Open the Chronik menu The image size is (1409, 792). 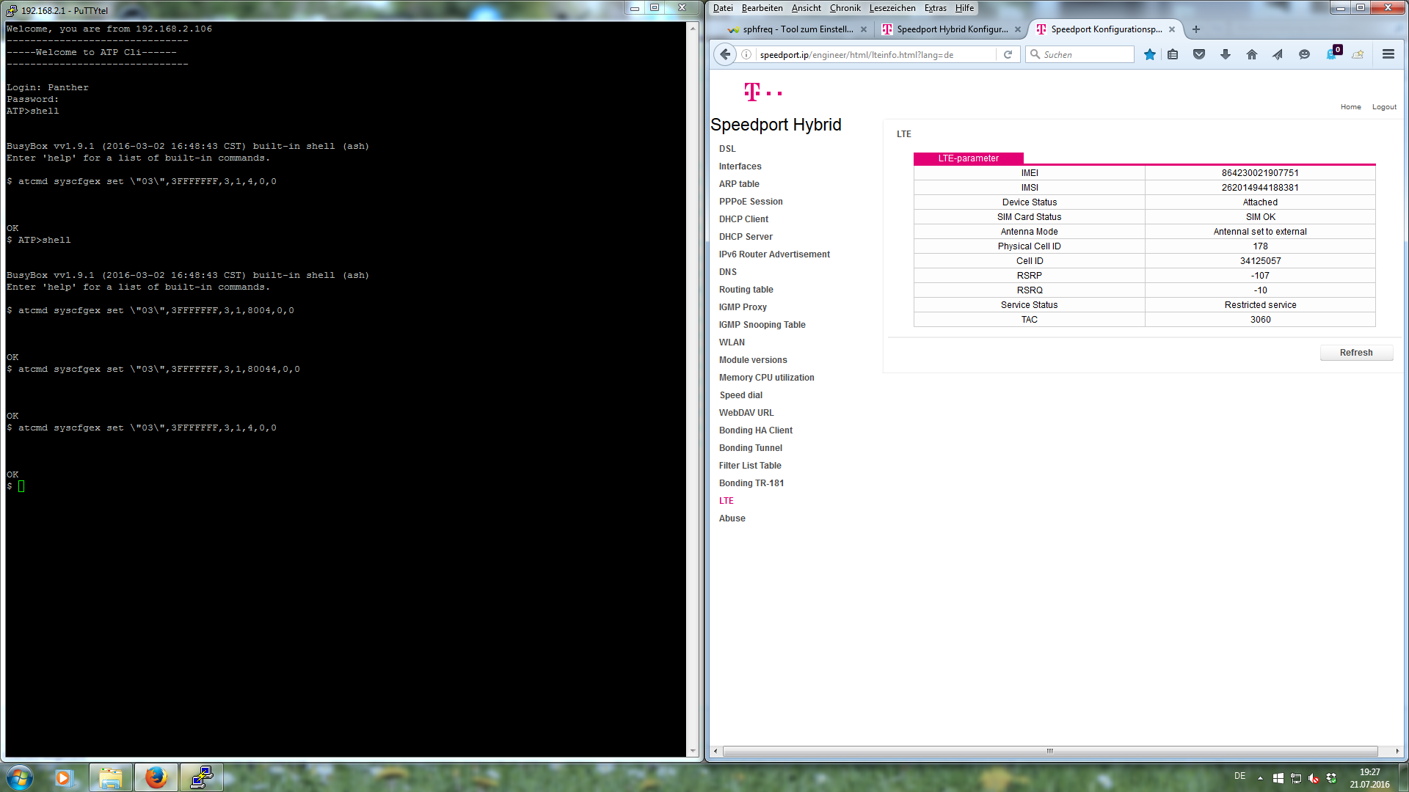(x=845, y=8)
